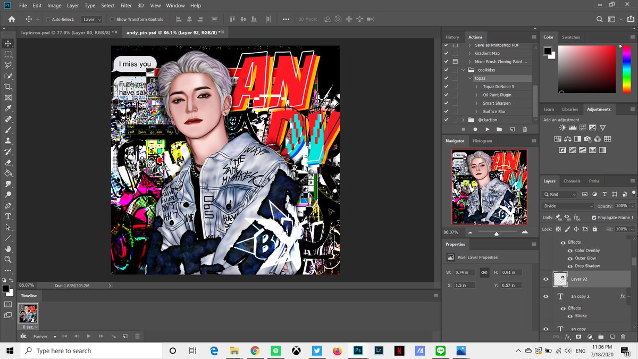Expand the Topaz DeNoise 5 action
This screenshot has height=359, width=638.
(477, 87)
